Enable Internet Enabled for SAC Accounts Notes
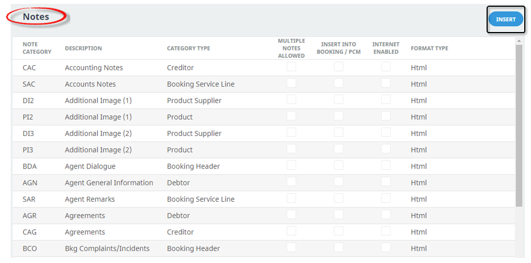The height and width of the screenshot is (263, 531). (386, 83)
